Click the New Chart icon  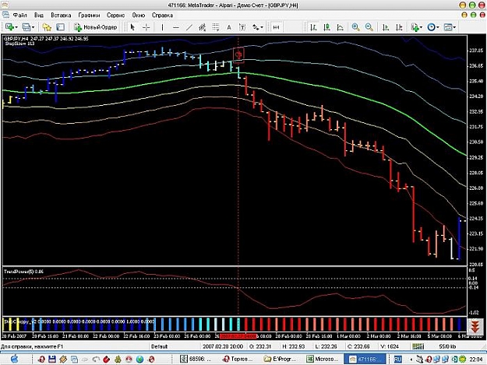(x=9, y=27)
